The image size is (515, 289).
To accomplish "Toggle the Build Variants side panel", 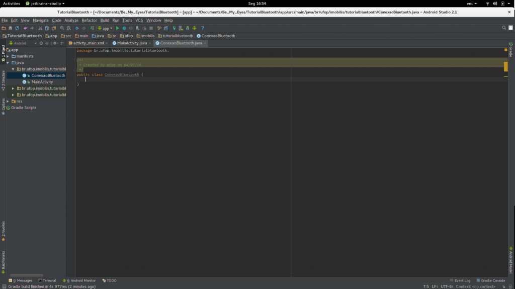I will [4, 262].
